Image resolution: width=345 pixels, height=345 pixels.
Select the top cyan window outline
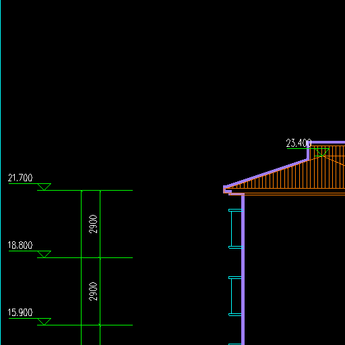(x=235, y=228)
